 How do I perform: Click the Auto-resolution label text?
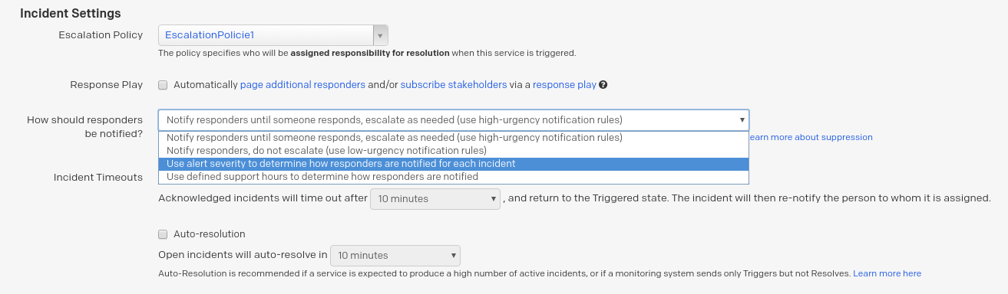tap(210, 234)
